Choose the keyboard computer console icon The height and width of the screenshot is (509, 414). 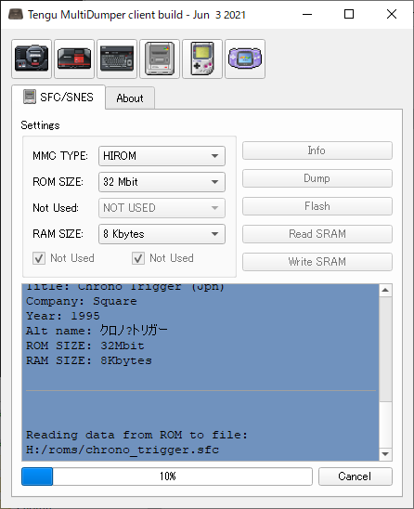click(x=117, y=59)
